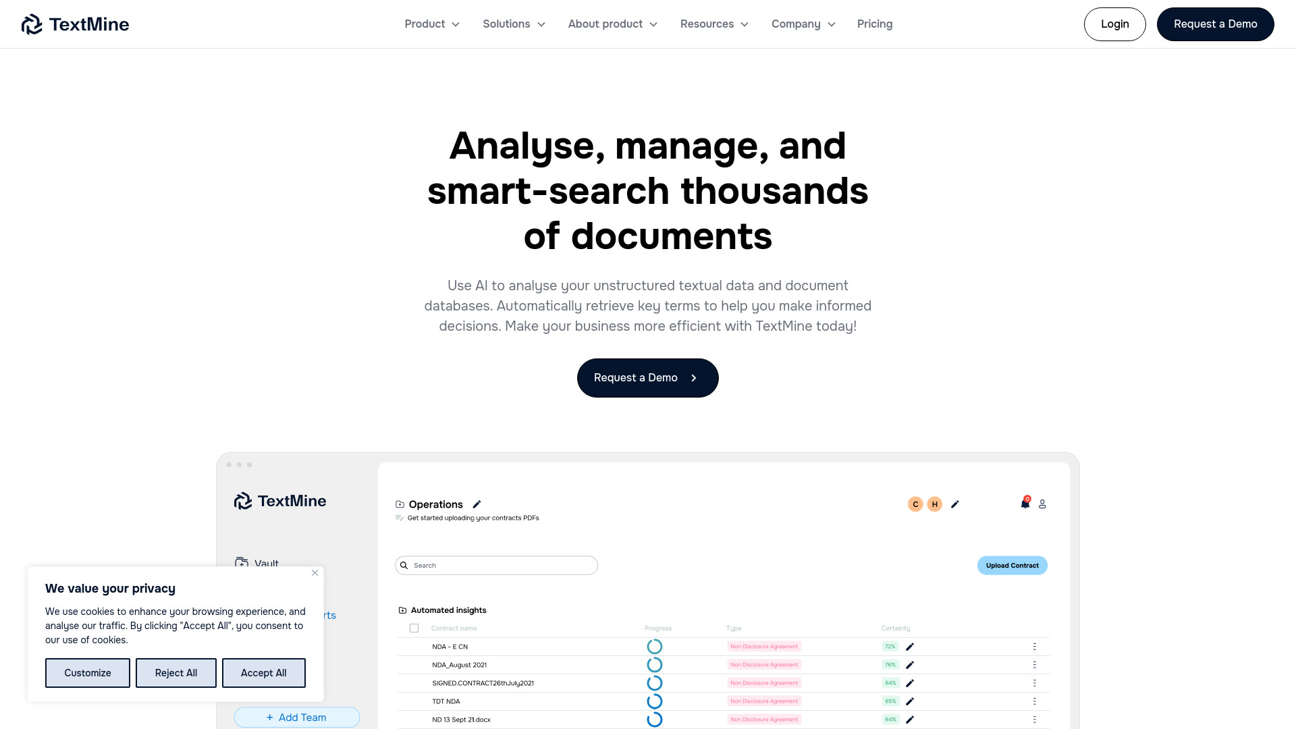Click the edit pencil icon next to Operations
1296x729 pixels.
pos(476,504)
